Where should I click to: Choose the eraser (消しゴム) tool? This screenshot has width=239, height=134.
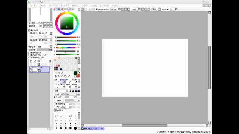click(x=63, y=86)
